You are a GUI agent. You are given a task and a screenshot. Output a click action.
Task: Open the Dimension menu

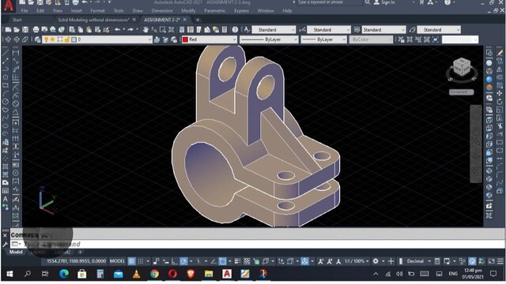point(162,10)
